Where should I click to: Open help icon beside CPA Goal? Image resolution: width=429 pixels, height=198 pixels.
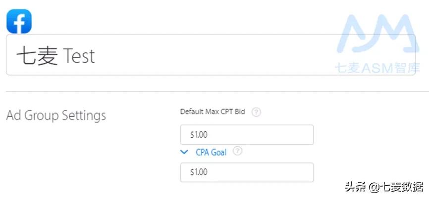(x=237, y=152)
